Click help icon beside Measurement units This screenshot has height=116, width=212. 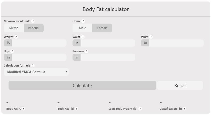33,21
